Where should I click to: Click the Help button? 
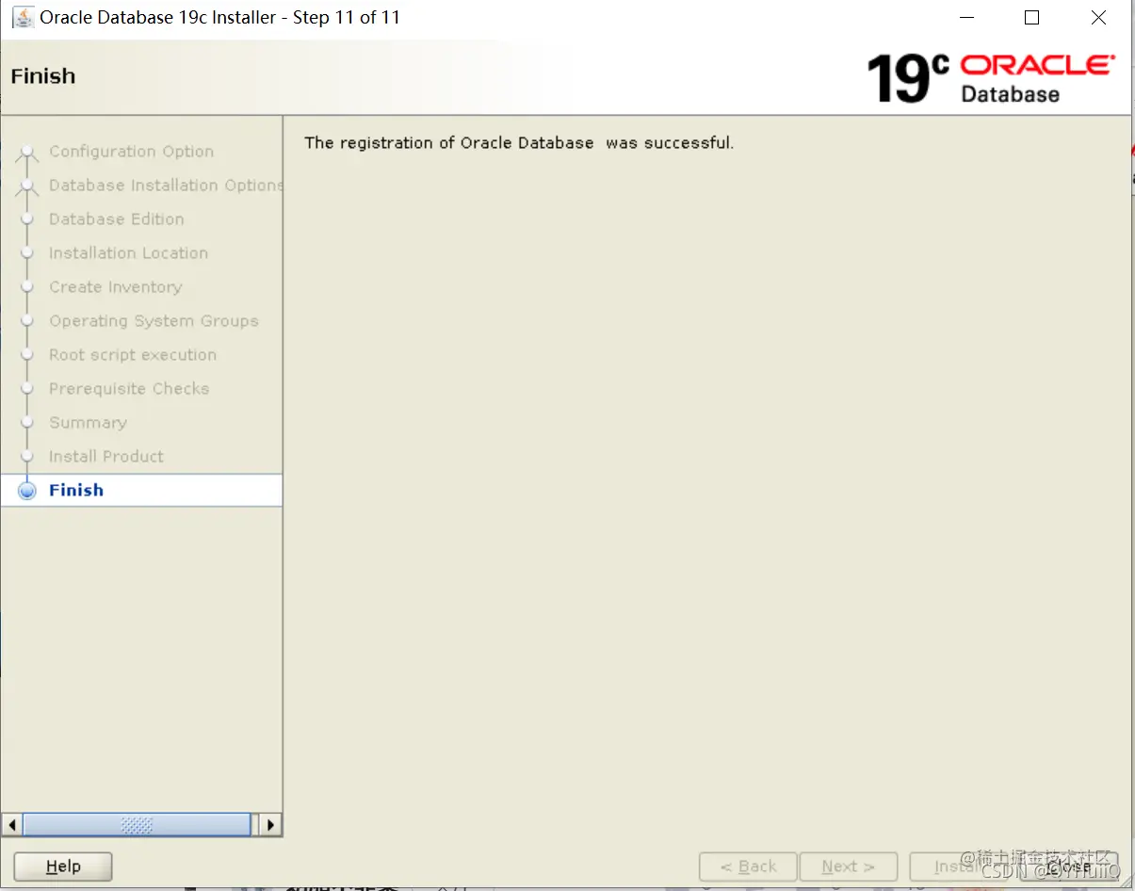pos(63,867)
